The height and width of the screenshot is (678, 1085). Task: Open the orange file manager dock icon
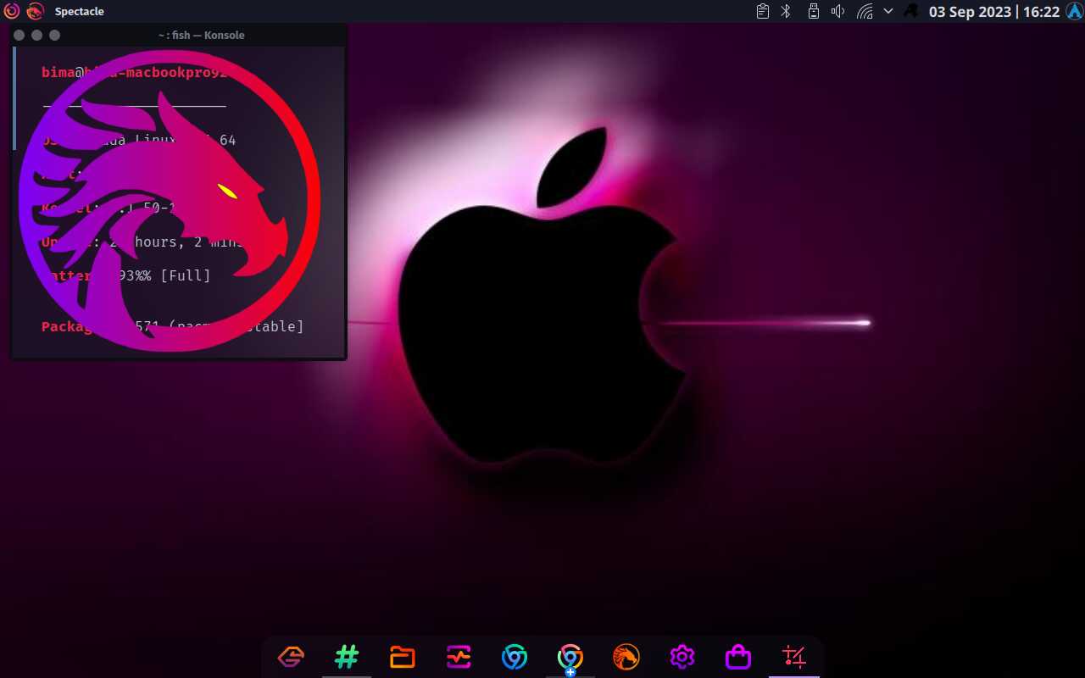pyautogui.click(x=403, y=657)
